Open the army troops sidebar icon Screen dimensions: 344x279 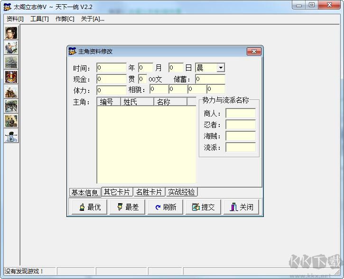[11, 106]
